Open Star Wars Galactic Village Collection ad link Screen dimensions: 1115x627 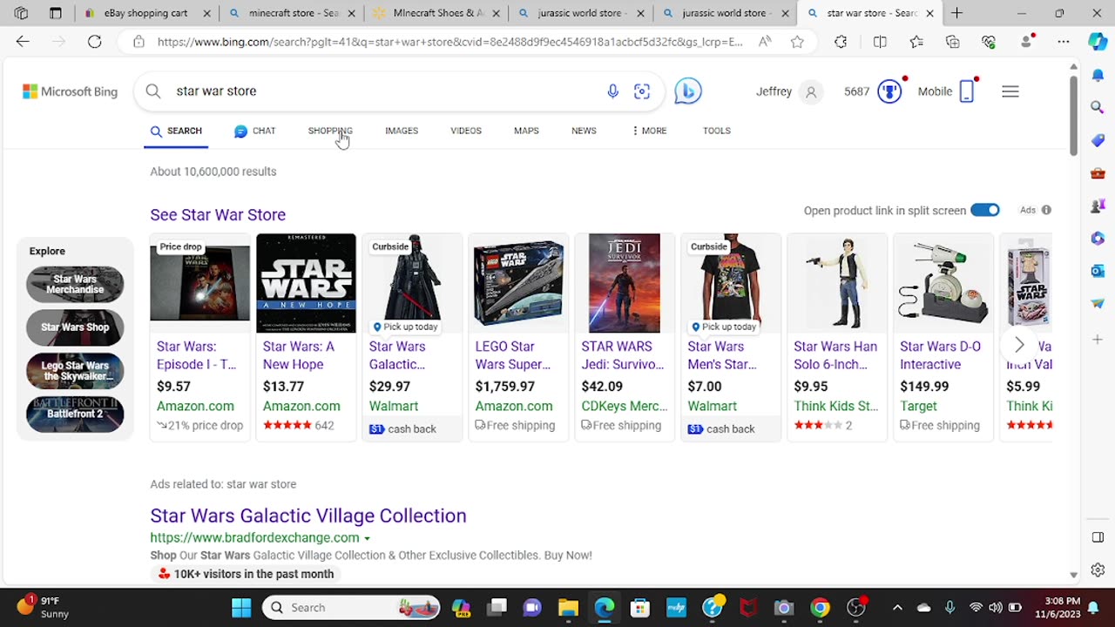pos(308,516)
